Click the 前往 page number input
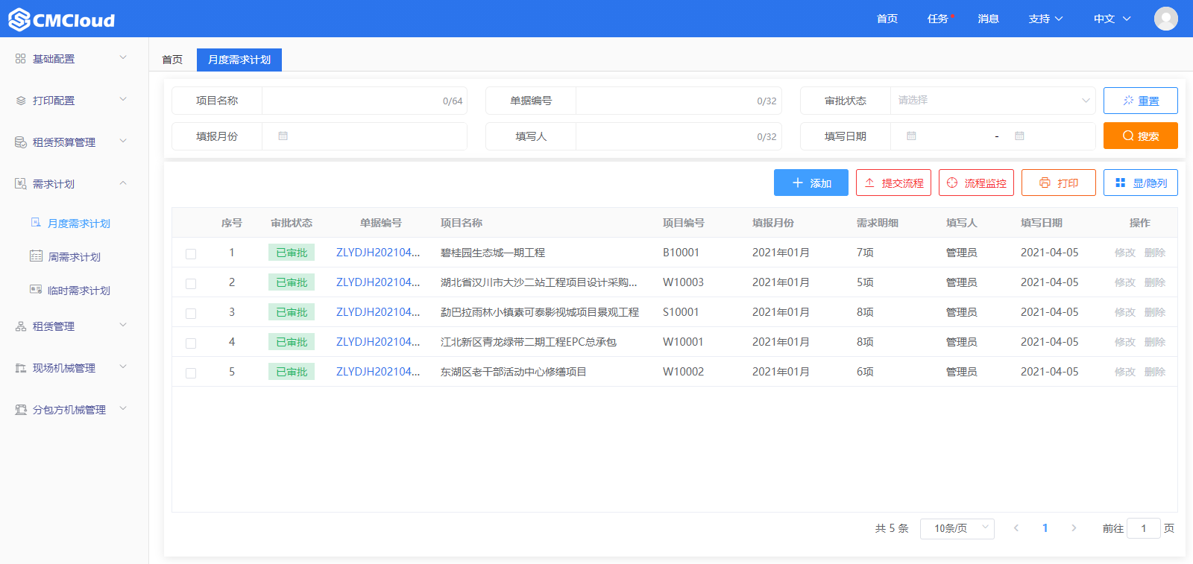The image size is (1193, 564). click(x=1144, y=528)
